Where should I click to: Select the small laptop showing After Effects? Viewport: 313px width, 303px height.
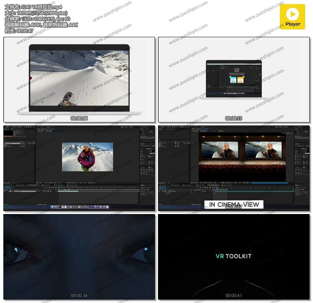click(x=234, y=79)
